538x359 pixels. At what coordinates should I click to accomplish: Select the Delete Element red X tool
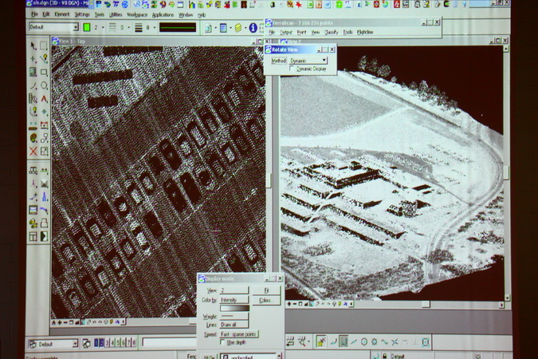tap(33, 151)
